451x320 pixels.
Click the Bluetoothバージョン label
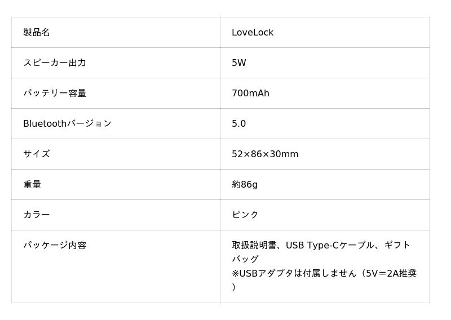pos(67,124)
